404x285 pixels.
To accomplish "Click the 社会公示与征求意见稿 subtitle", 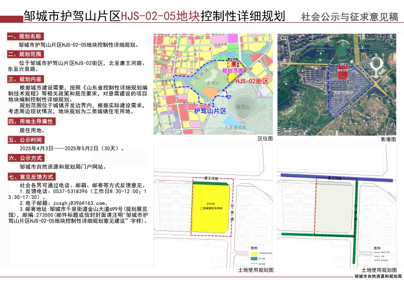I will click(x=349, y=17).
